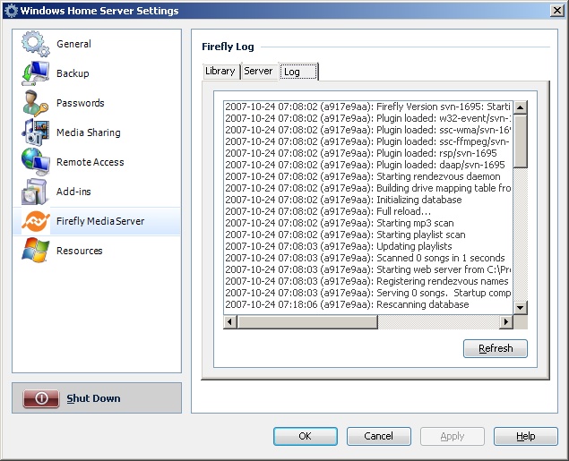Click the Shut Down button label
This screenshot has width=569, height=461.
[93, 398]
